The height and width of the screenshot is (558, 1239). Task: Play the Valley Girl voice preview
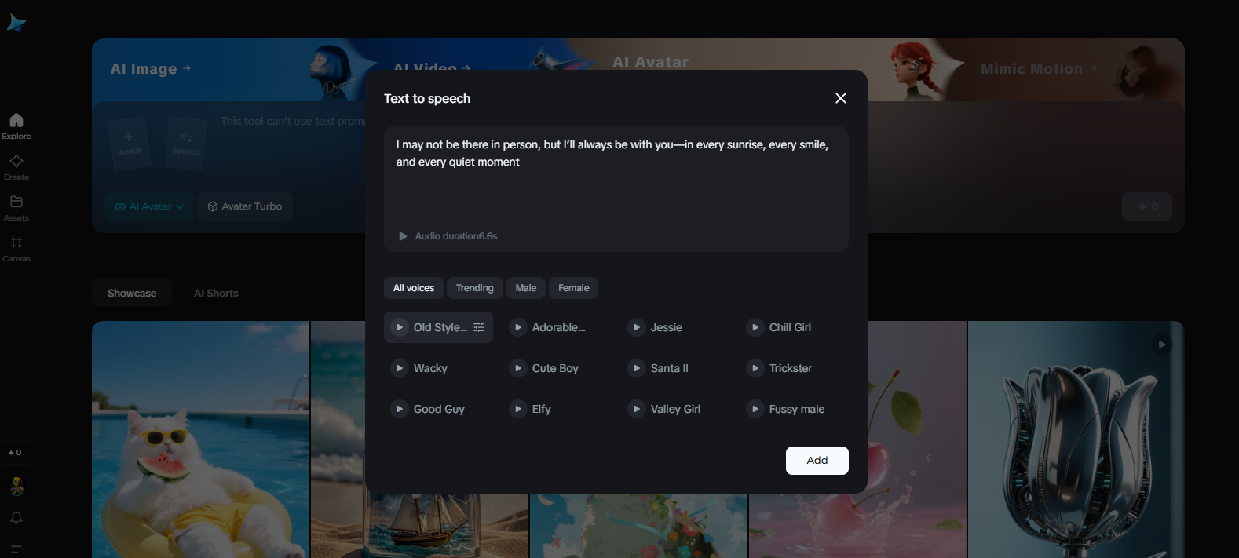pos(637,409)
